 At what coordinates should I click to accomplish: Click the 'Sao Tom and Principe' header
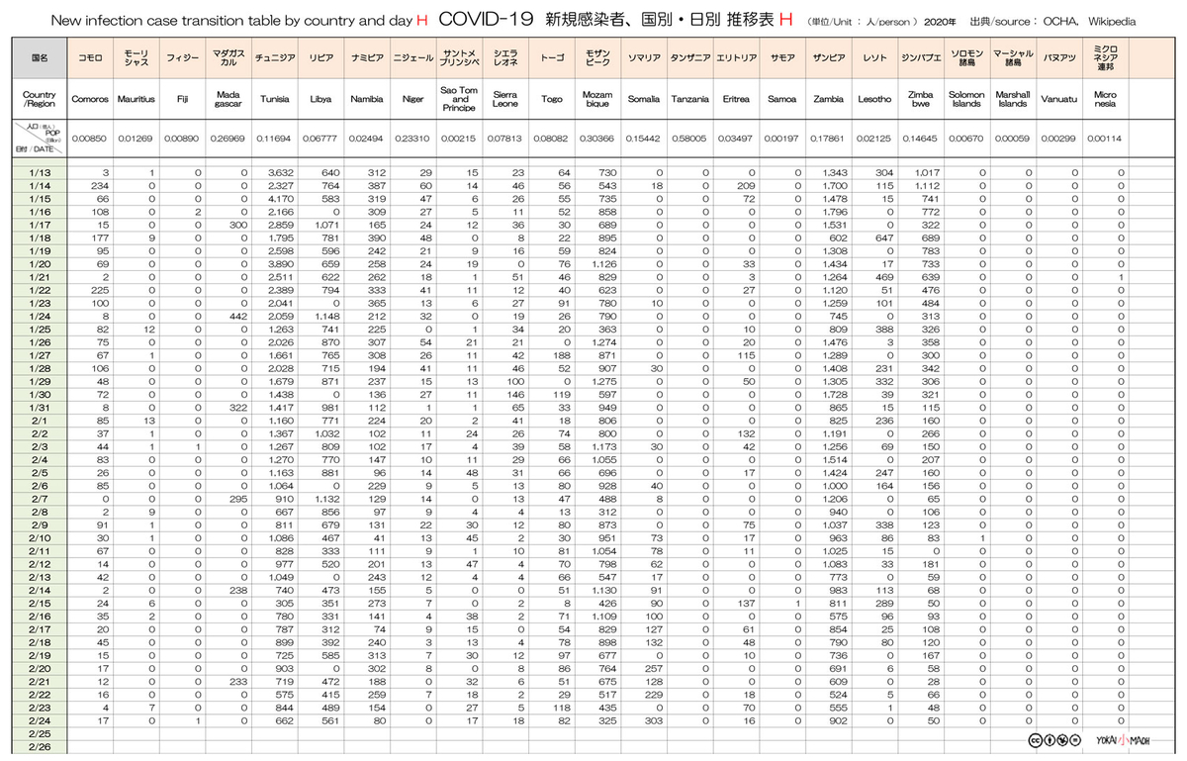tap(460, 100)
